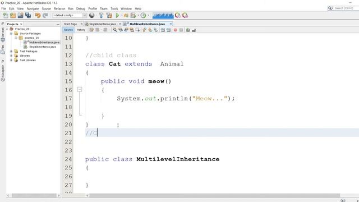Viewport: 359px width, 202px height.
Task: Collapse the Source Packages node
Action: pyautogui.click(x=11, y=34)
